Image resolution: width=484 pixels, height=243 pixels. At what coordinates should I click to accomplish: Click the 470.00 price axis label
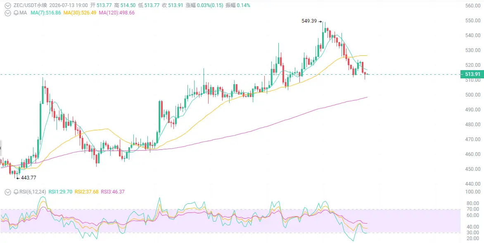[x=473, y=139]
